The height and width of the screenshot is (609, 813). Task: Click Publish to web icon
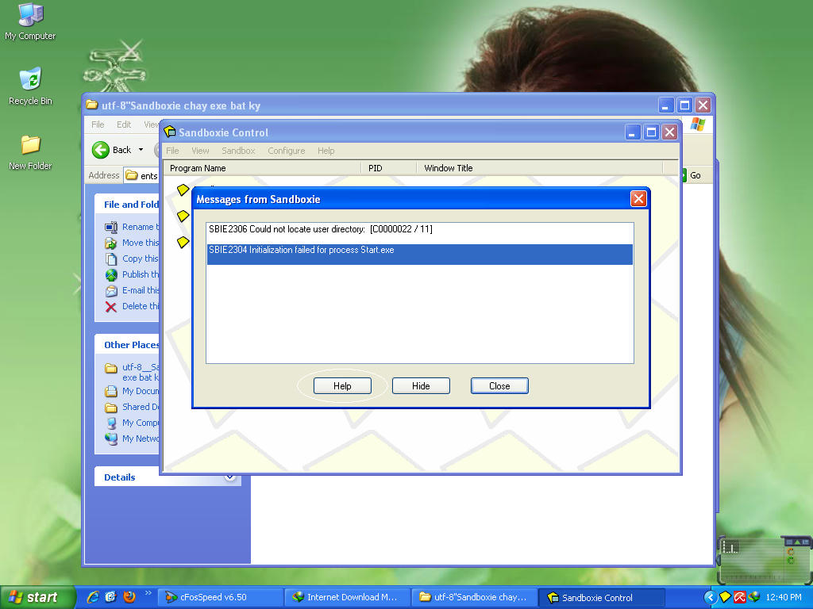[111, 274]
